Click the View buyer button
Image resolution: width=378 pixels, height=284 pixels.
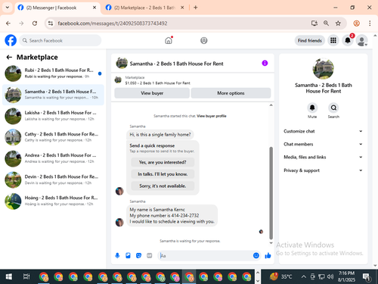click(x=152, y=93)
